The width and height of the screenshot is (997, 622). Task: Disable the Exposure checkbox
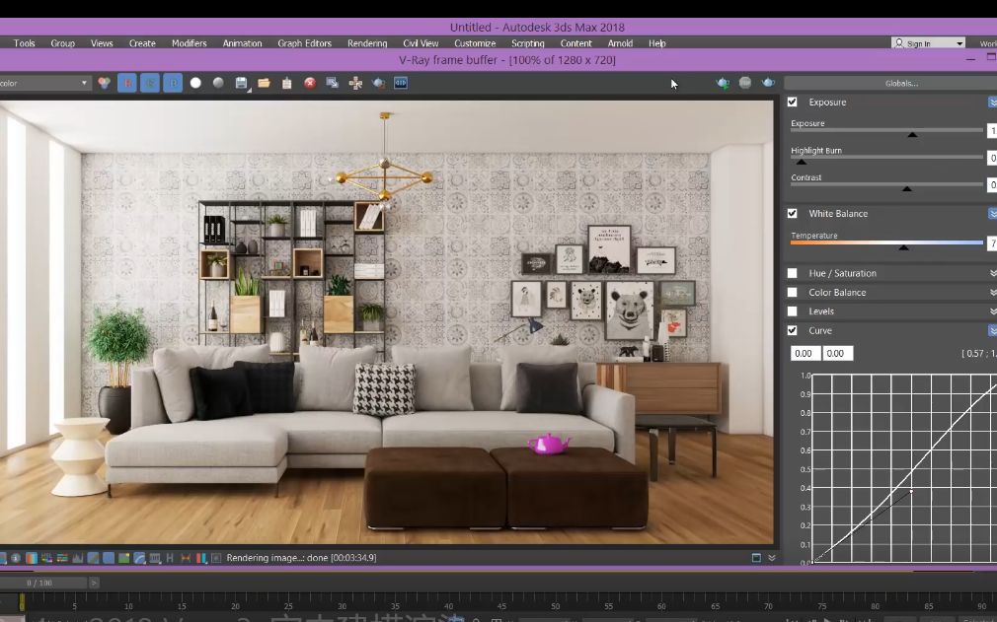[791, 102]
